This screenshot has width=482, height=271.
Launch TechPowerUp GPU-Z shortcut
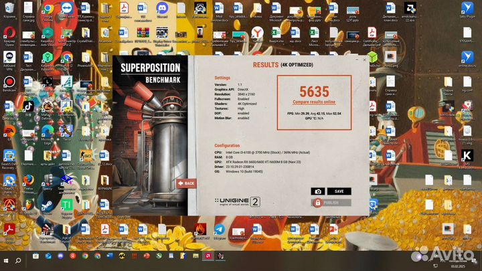(66, 36)
